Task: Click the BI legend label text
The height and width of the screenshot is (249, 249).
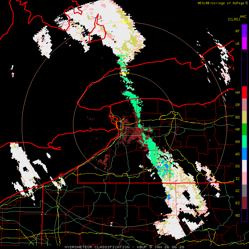Action: (237, 203)
